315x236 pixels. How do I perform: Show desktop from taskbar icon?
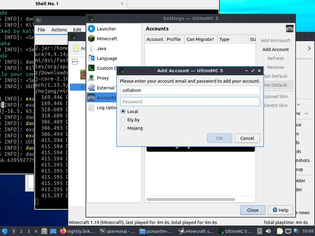coord(53,231)
